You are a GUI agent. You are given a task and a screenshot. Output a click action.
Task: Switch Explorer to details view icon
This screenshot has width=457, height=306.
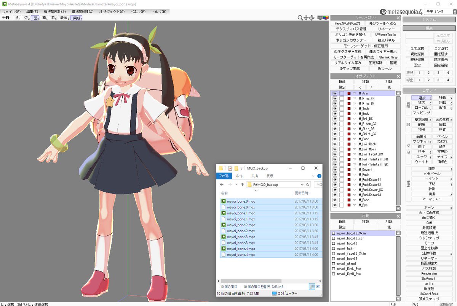pos(312,286)
